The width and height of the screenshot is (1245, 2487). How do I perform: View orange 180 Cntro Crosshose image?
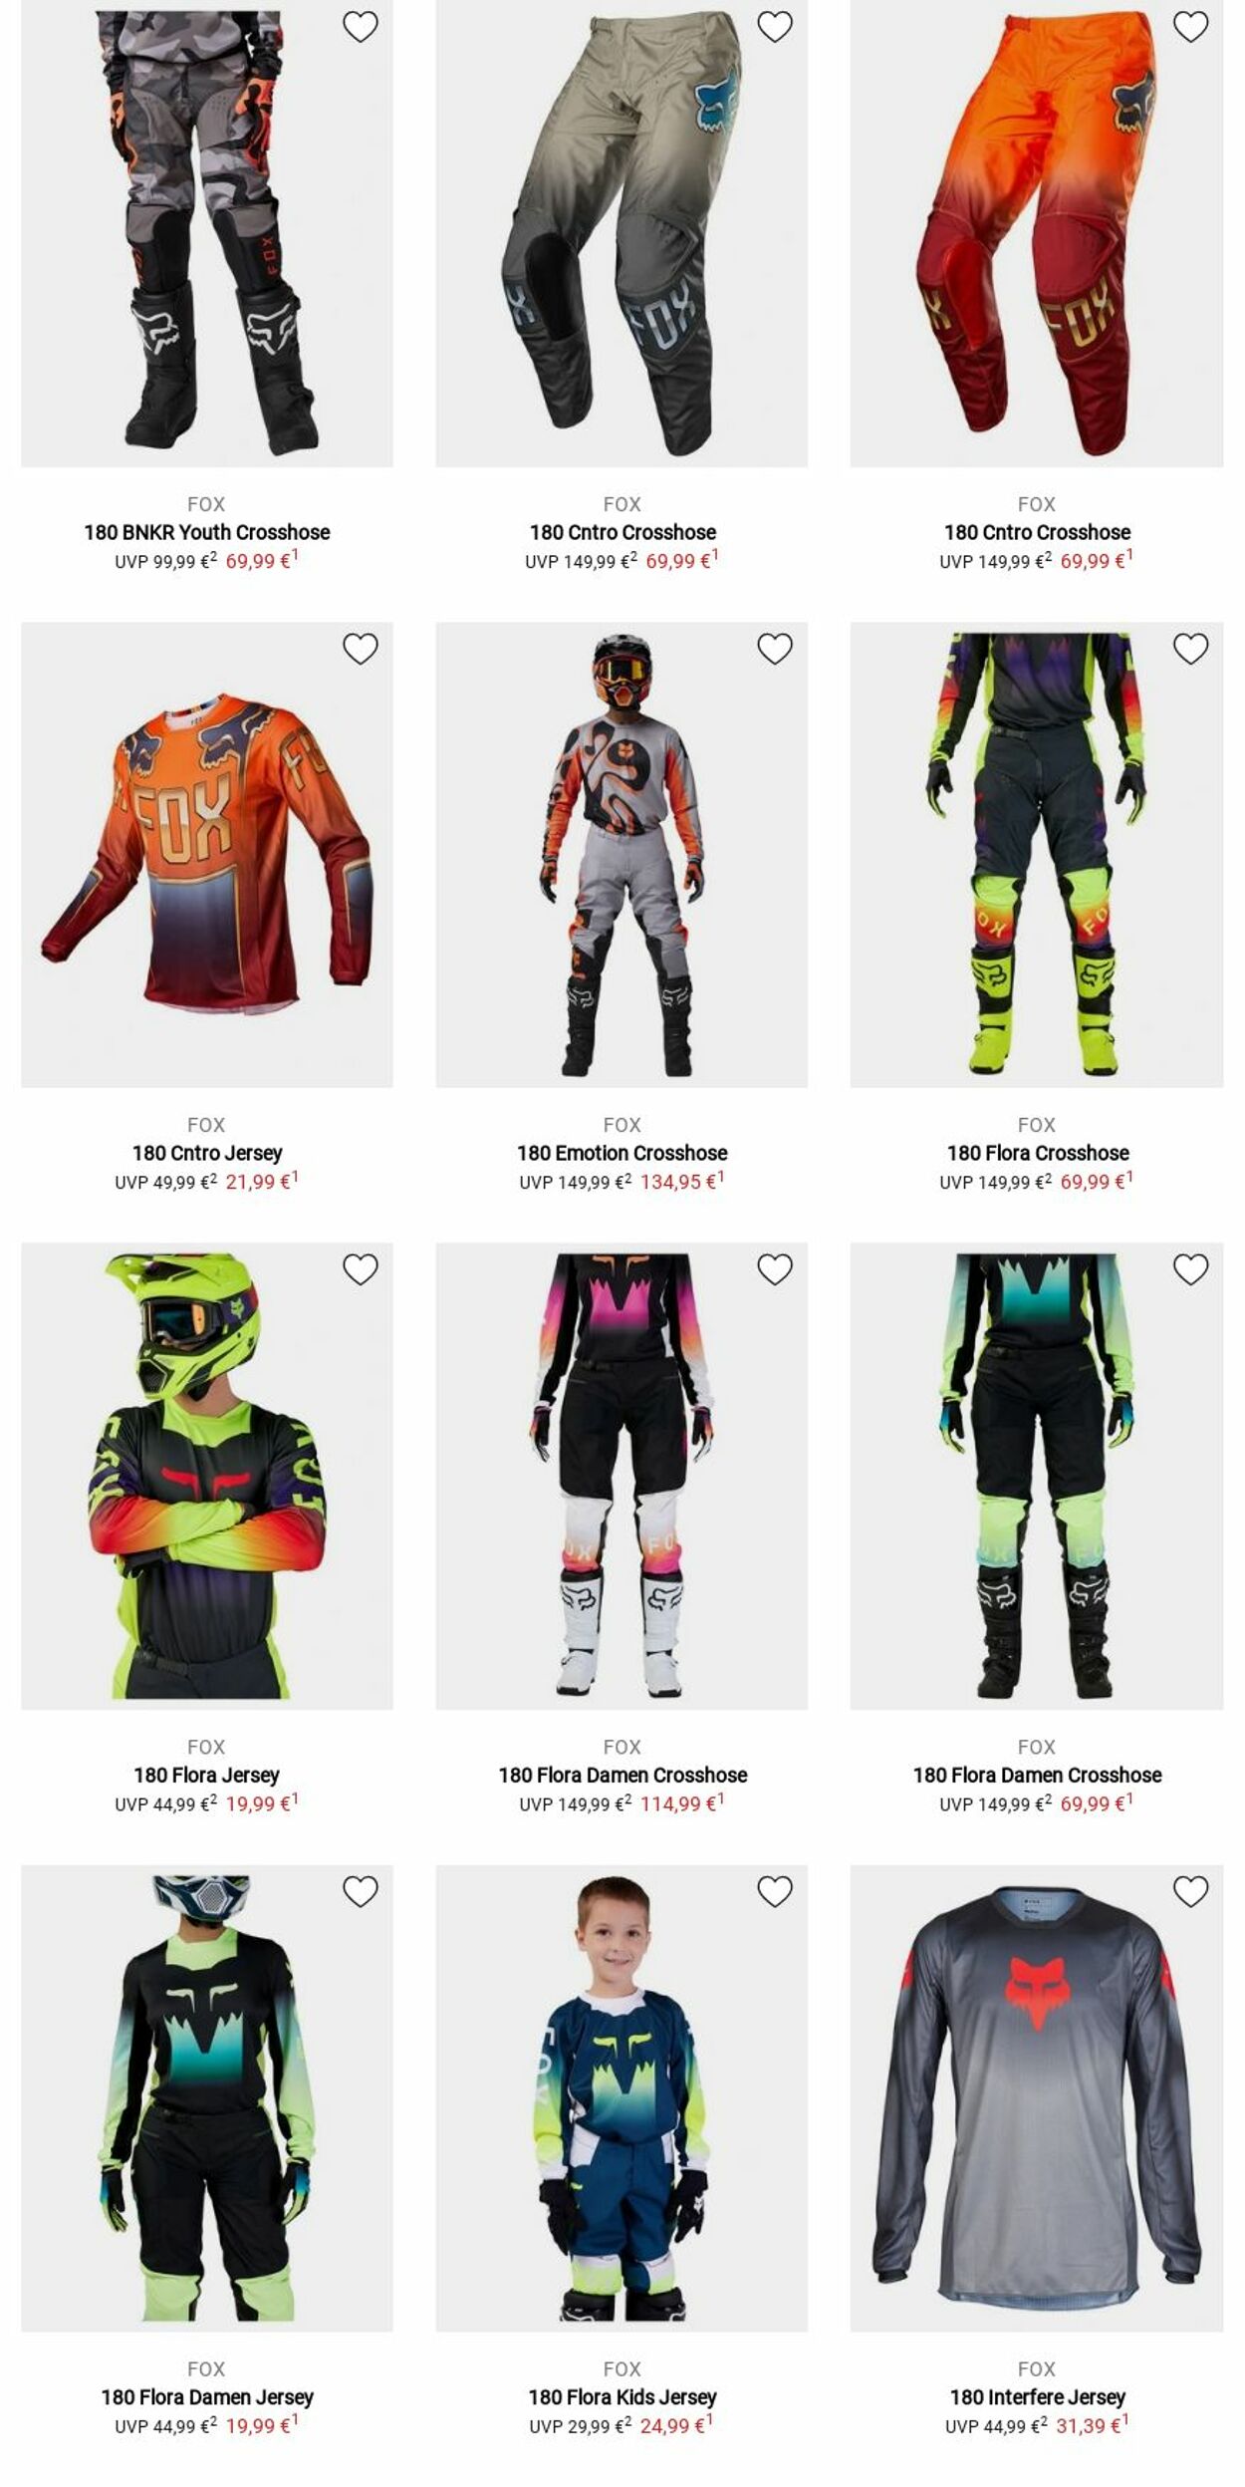(x=1037, y=233)
